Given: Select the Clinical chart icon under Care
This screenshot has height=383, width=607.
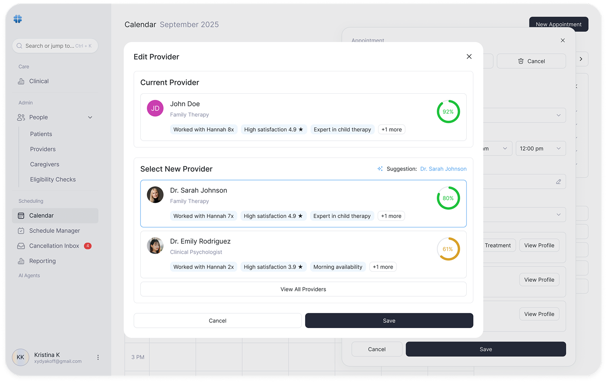Looking at the screenshot, I should pos(20,81).
